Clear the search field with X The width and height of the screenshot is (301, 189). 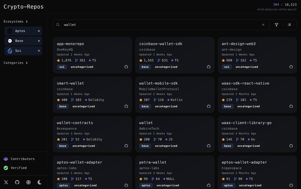(263, 25)
